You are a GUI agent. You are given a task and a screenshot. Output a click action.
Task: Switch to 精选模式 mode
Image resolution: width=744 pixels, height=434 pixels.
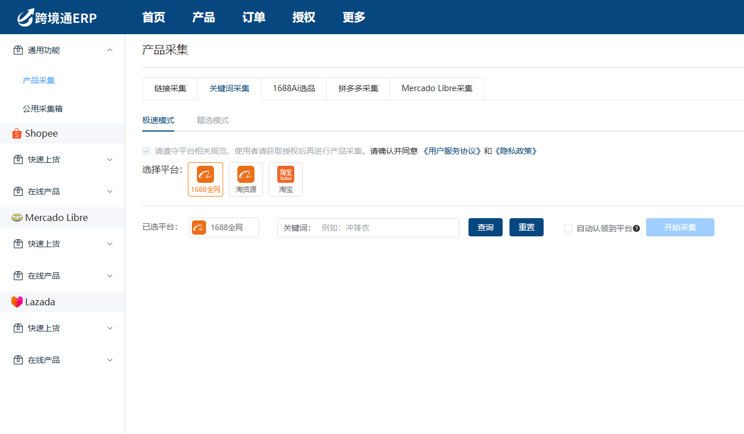coord(213,120)
